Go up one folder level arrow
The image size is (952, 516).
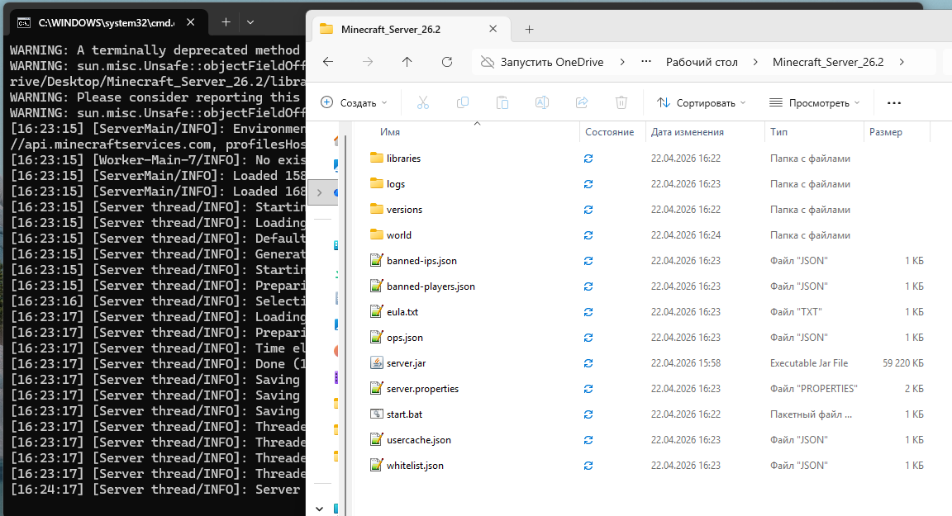click(407, 62)
